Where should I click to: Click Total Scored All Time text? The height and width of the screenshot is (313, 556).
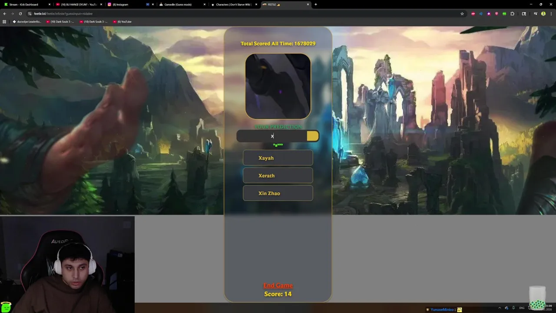(278, 43)
